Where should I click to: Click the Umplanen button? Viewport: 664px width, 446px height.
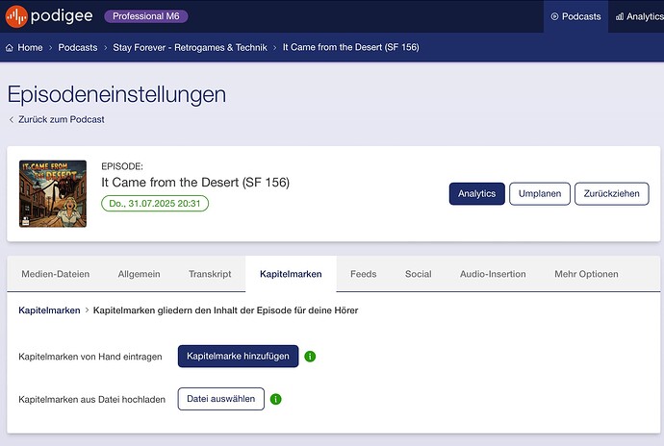540,194
